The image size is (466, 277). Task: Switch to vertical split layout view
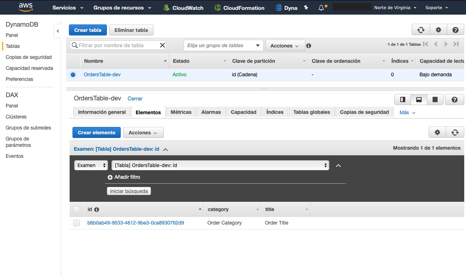pos(402,100)
